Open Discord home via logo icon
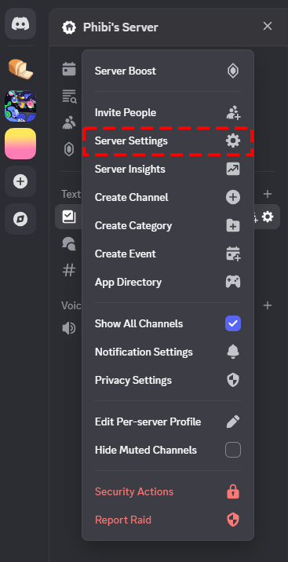Viewport: 288px width, 562px height. coord(20,24)
